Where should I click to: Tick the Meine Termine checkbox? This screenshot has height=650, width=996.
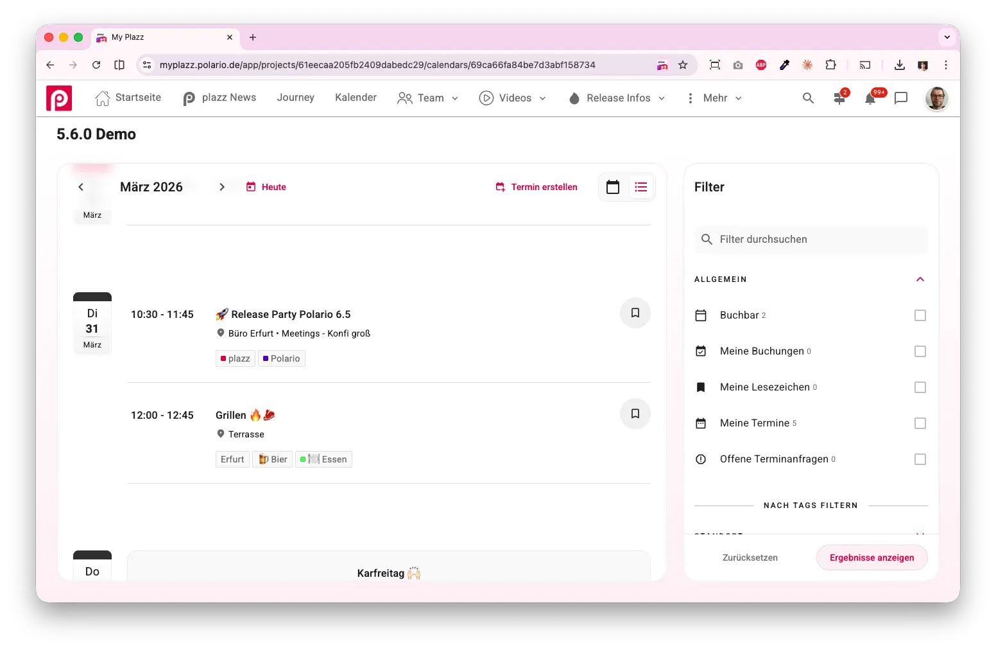(x=920, y=423)
